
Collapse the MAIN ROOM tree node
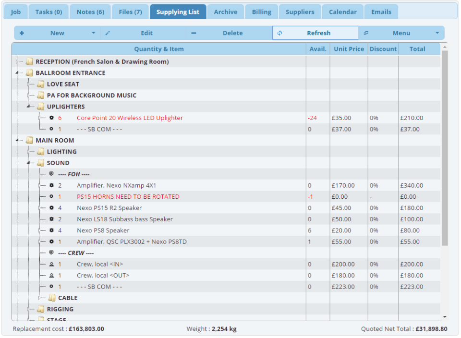[17, 140]
